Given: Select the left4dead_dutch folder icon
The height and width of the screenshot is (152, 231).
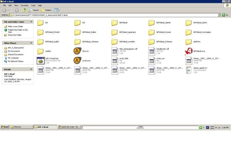Looking at the screenshot, I should point(189,23).
